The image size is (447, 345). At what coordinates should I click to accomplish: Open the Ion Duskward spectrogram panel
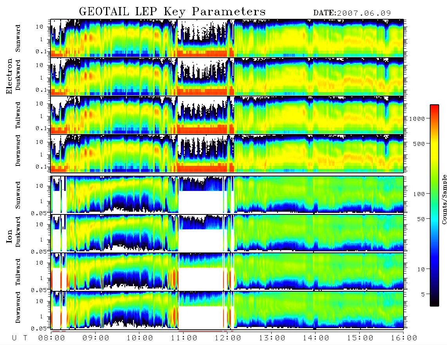(227, 233)
